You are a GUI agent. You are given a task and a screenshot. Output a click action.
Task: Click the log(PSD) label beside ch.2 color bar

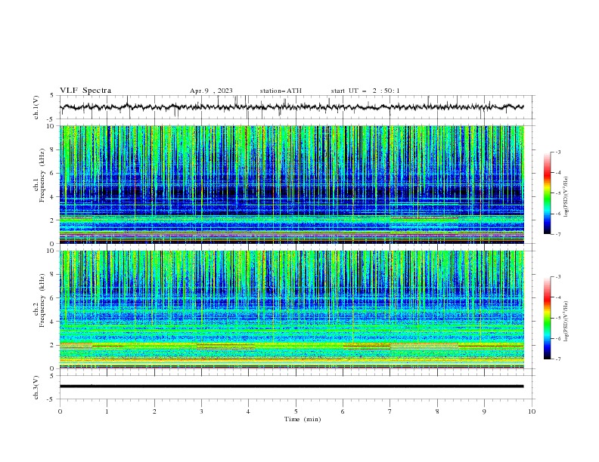click(x=566, y=322)
